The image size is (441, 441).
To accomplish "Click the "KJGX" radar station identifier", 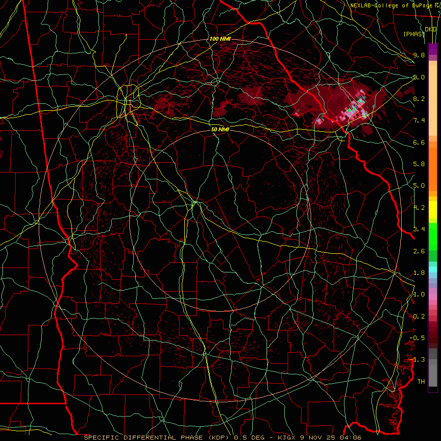I will point(288,438).
